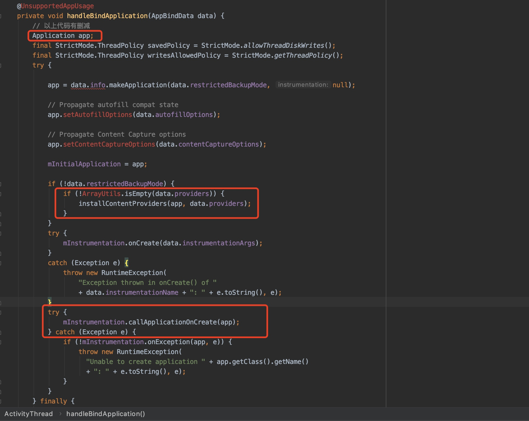Viewport: 529px width, 421px height.
Task: Click the chevron separator between breadcrumbs
Action: click(60, 414)
